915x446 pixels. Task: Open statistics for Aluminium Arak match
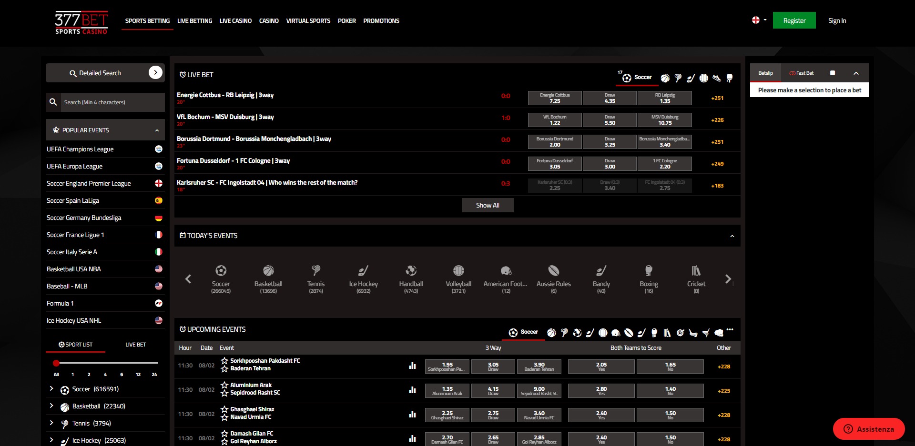point(412,390)
